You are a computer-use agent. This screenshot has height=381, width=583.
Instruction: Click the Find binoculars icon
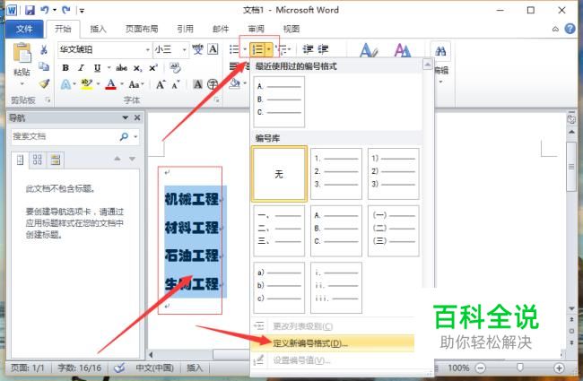coord(440,51)
